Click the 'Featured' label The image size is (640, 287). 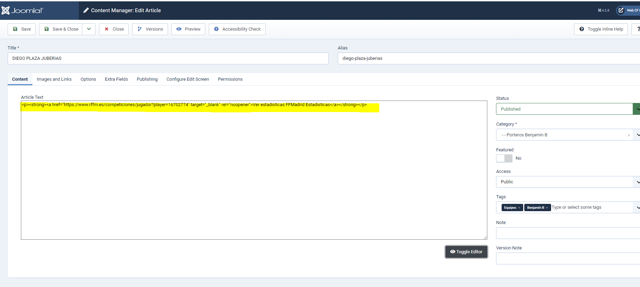click(505, 150)
